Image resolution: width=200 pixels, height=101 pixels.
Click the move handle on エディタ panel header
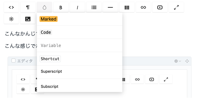coord(187,61)
